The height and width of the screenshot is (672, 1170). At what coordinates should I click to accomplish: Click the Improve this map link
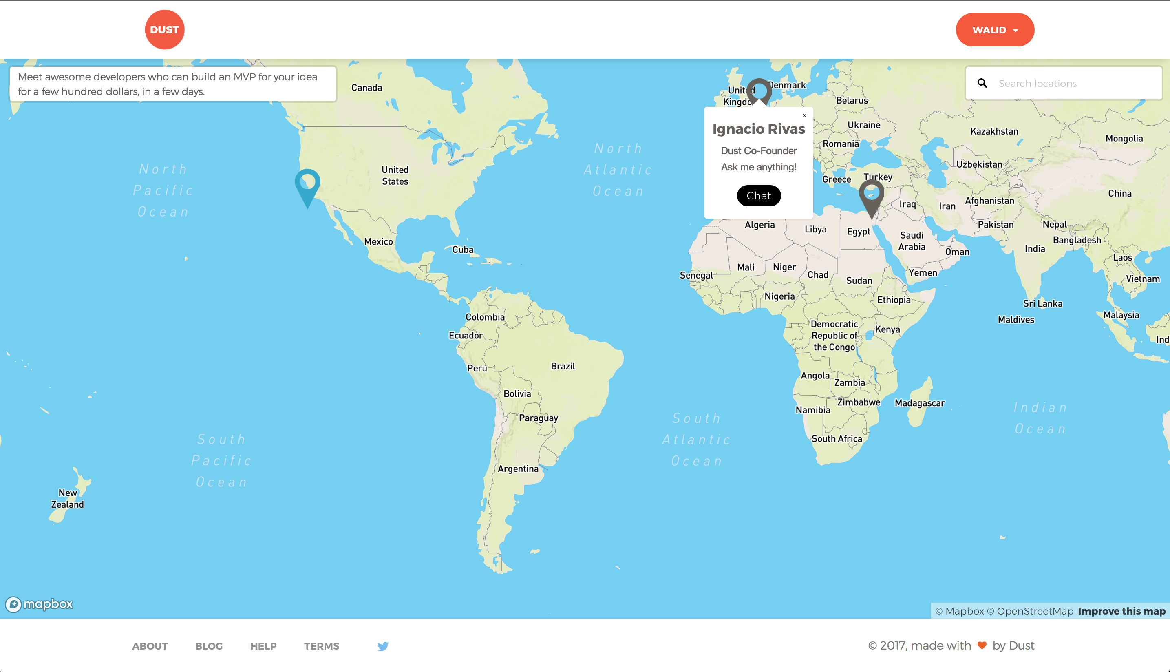click(1121, 611)
